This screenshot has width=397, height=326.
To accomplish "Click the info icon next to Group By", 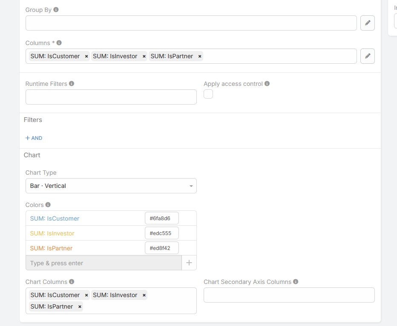I will coord(56,9).
